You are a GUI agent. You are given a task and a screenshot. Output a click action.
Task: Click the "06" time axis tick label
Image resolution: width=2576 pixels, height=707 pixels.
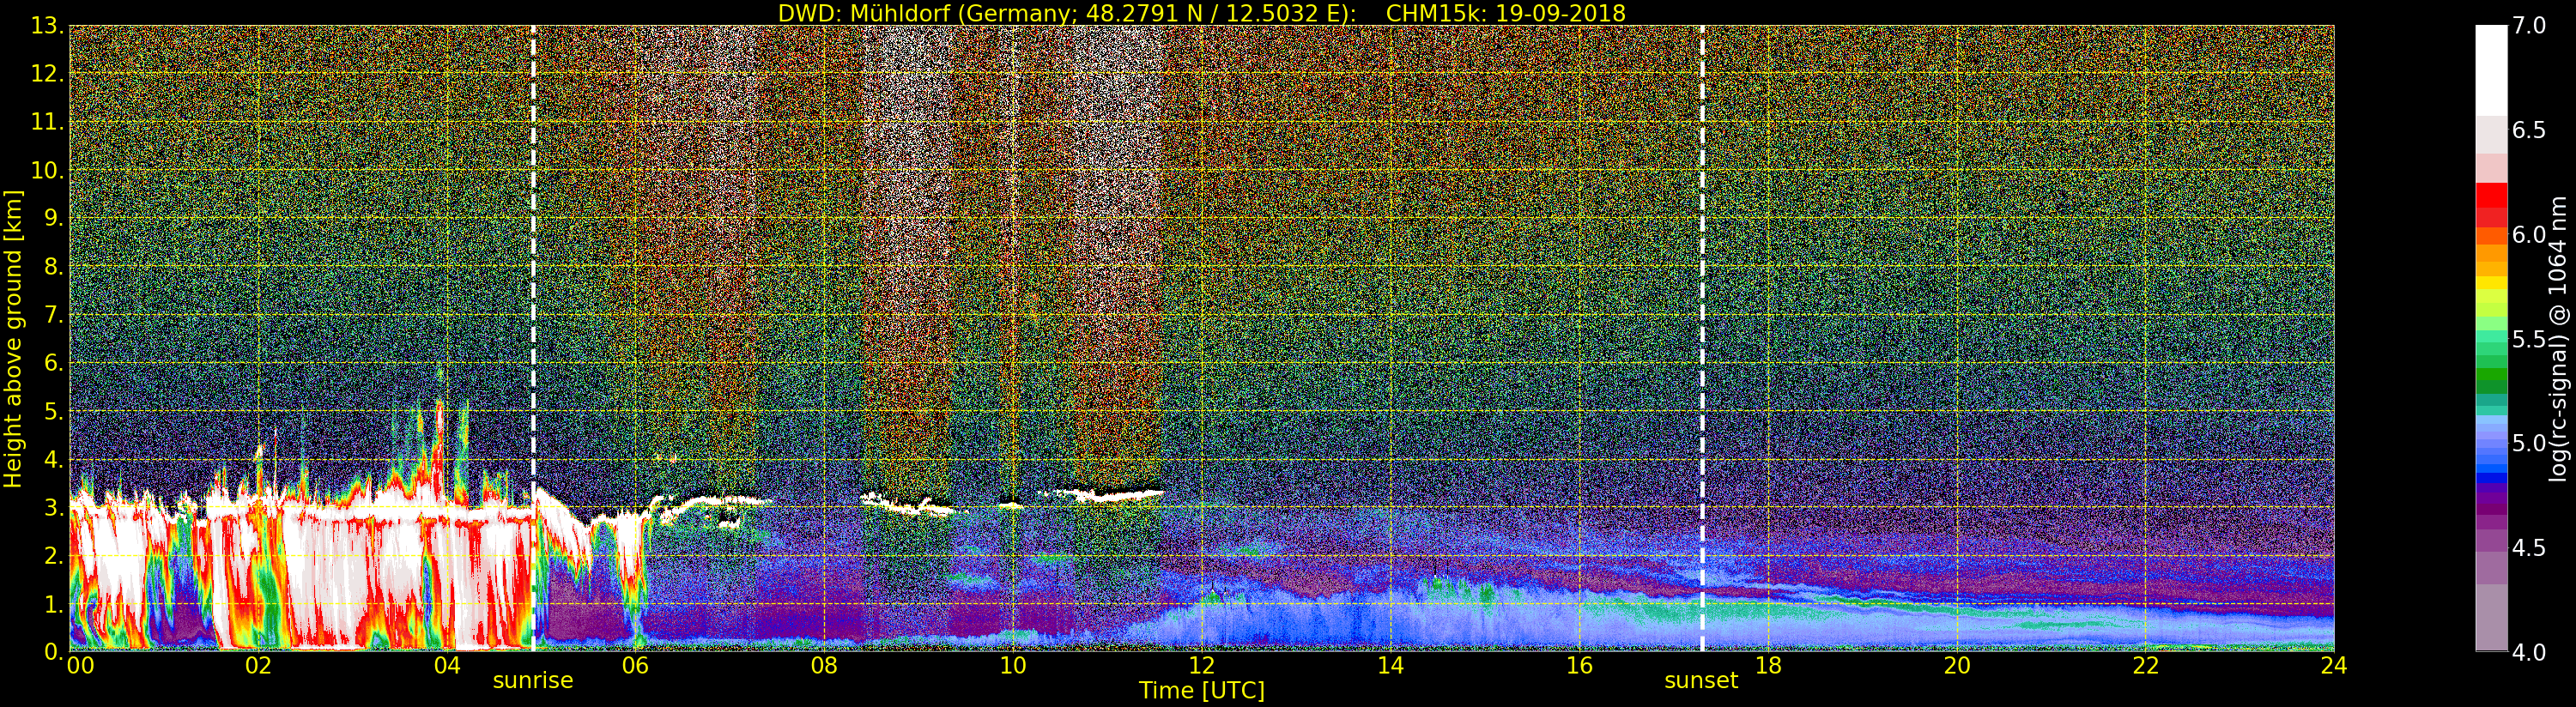click(x=636, y=666)
